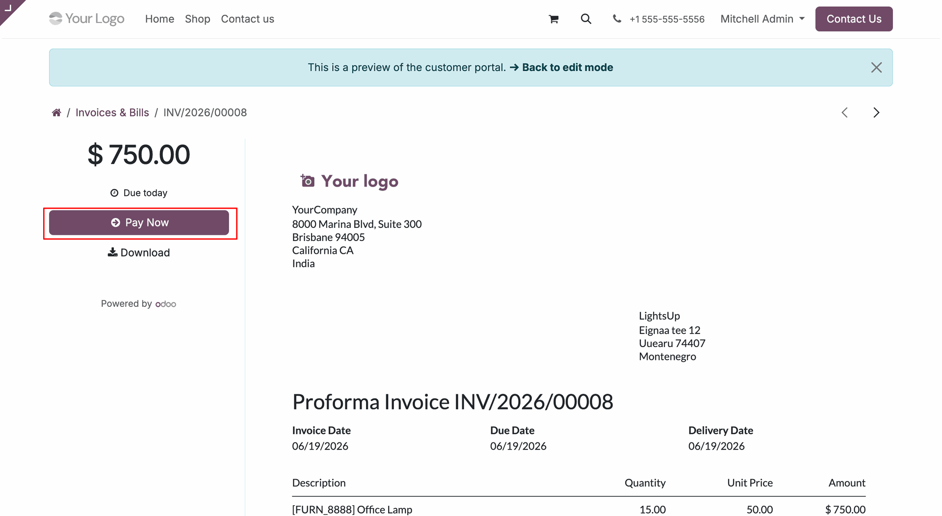The image size is (942, 516).
Task: Download the invoice
Action: click(139, 252)
